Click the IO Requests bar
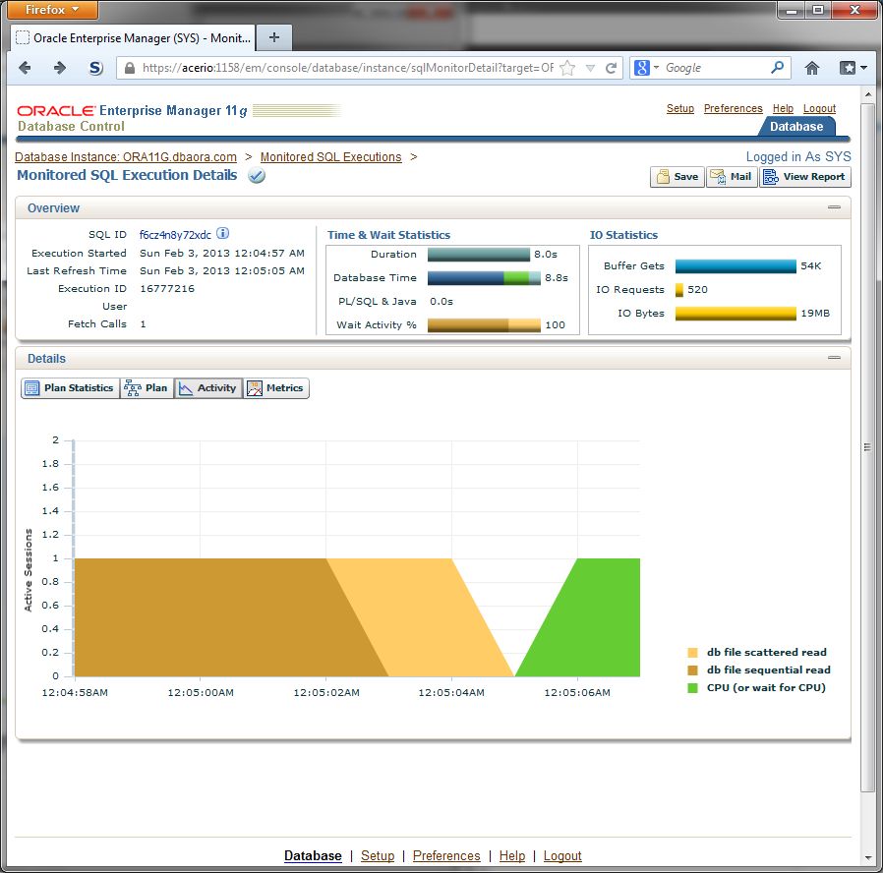Screen dimensions: 883x873 (x=679, y=290)
